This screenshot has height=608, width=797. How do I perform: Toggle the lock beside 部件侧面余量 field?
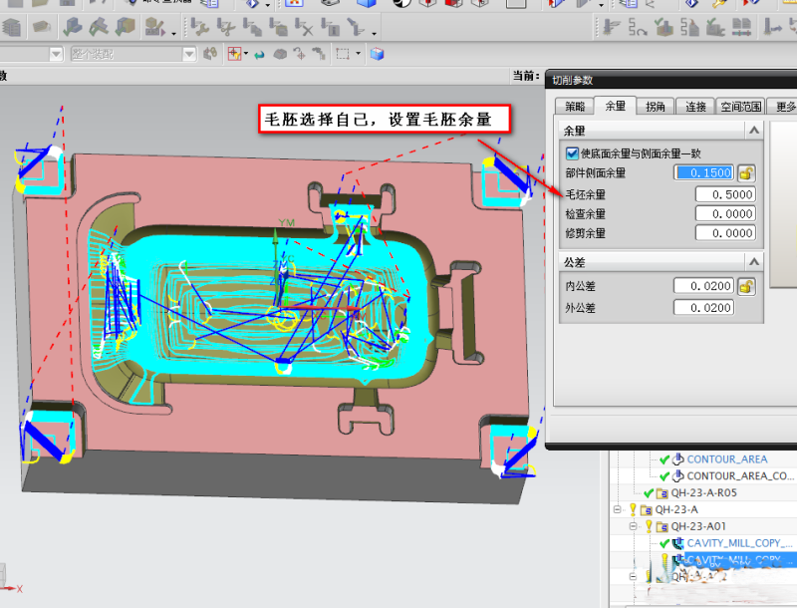(x=746, y=172)
